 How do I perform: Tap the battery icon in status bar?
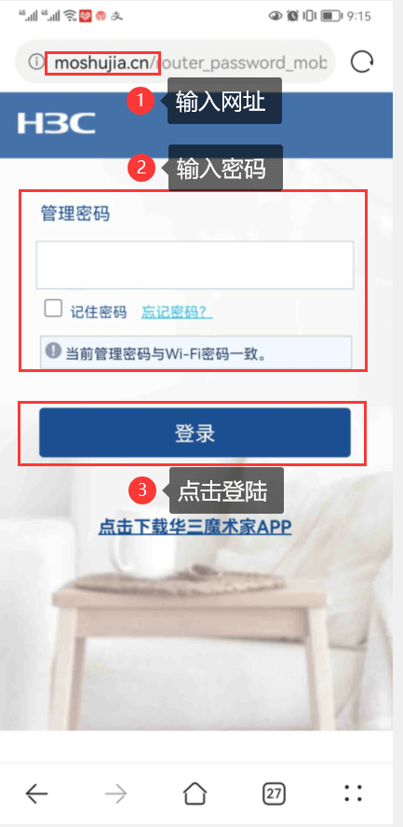[332, 16]
